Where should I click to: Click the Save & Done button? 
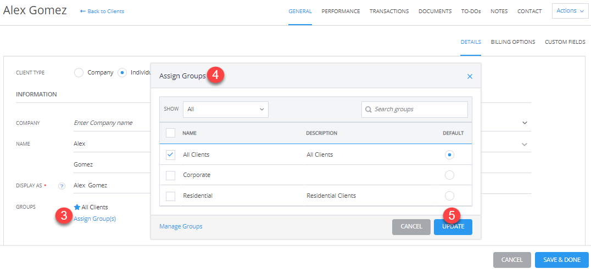click(561, 260)
